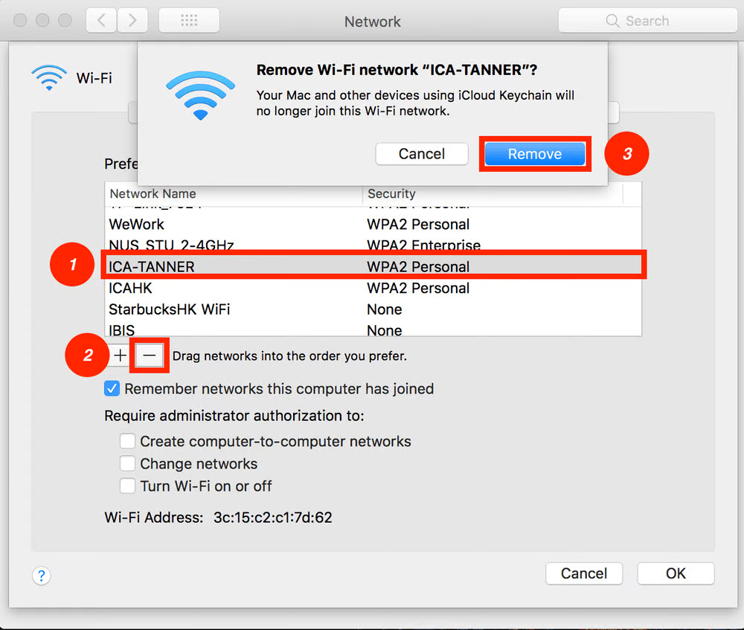
Task: Click the magnifier icon in the search field
Action: (x=612, y=21)
